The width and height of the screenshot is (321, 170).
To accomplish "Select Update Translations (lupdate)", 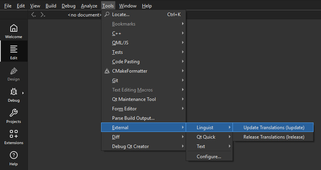I will (274, 128).
